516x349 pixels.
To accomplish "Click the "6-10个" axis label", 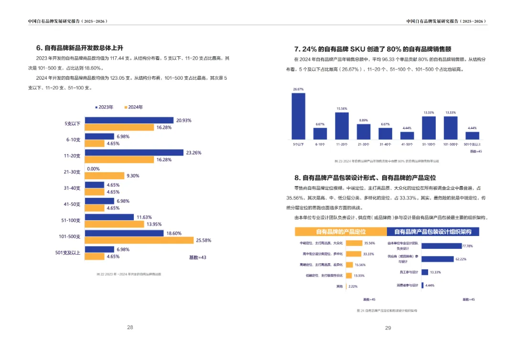I will coord(320,144).
